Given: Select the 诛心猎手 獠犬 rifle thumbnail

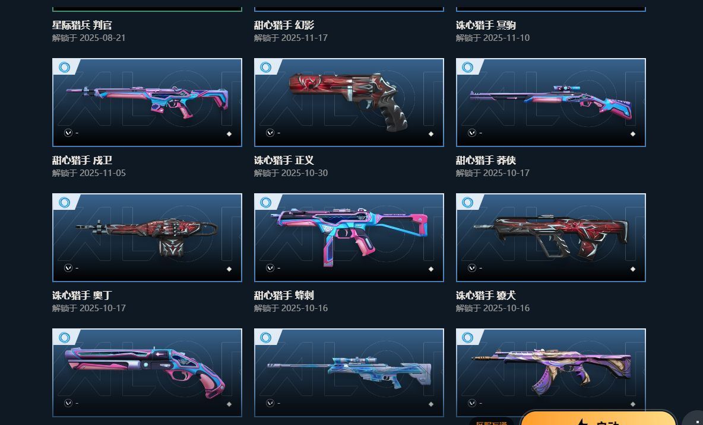Looking at the screenshot, I should coord(550,238).
